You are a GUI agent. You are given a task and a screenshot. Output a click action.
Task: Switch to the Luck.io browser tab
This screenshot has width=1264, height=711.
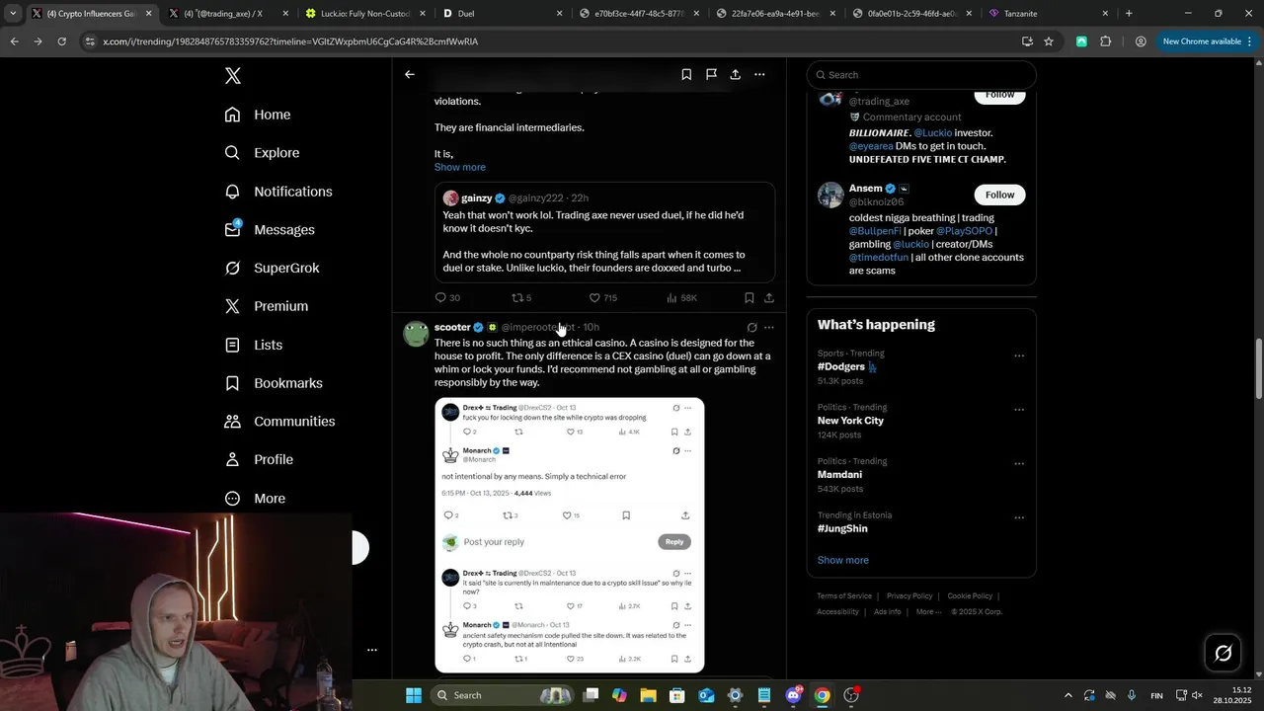(363, 14)
